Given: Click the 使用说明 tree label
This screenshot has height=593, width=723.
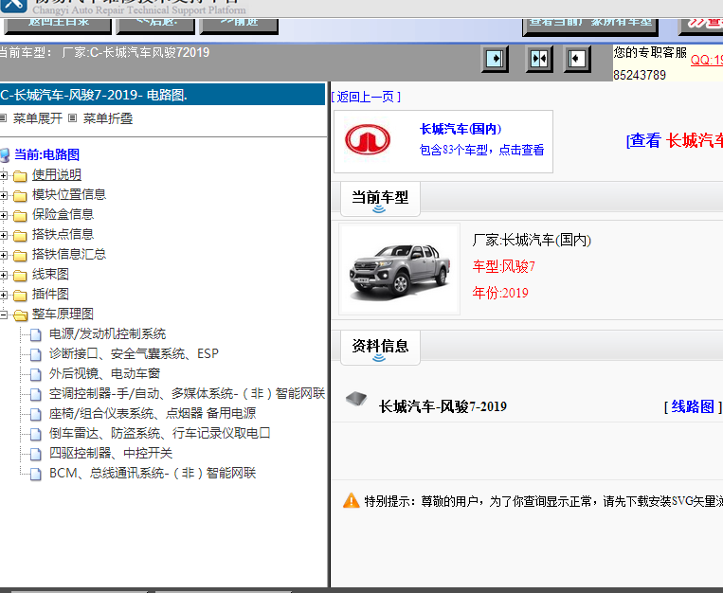Looking at the screenshot, I should tap(57, 174).
